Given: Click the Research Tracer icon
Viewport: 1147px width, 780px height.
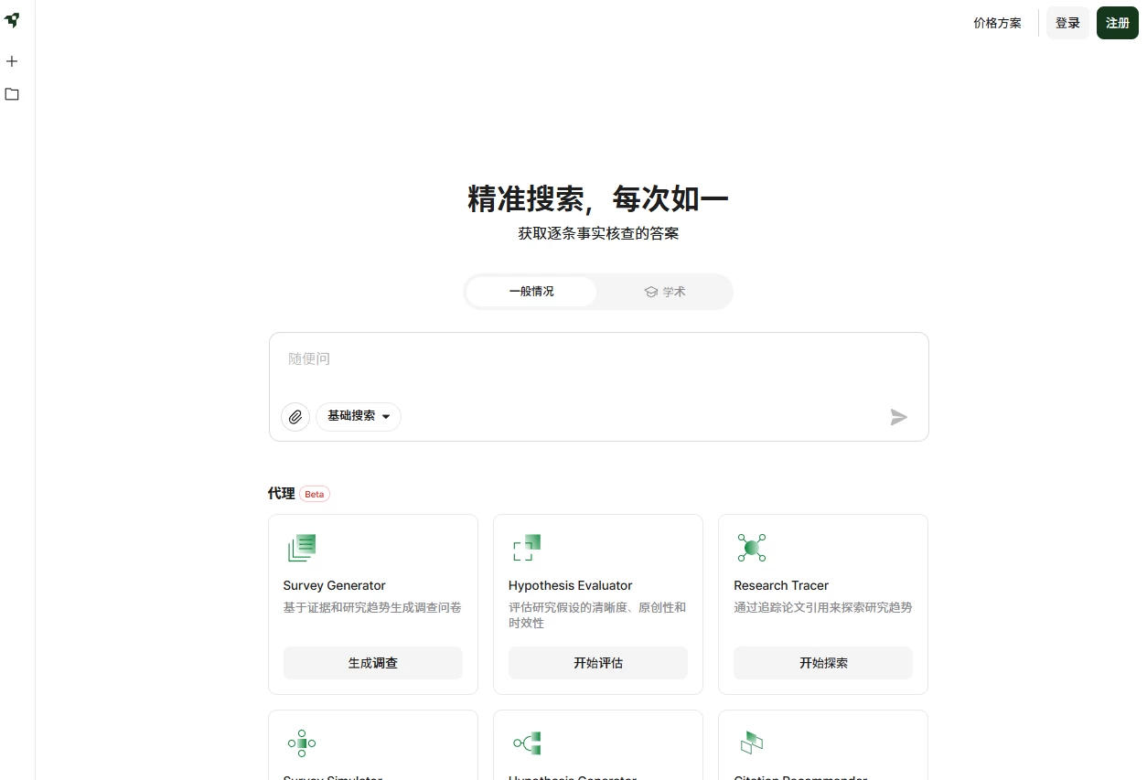Looking at the screenshot, I should coord(751,548).
